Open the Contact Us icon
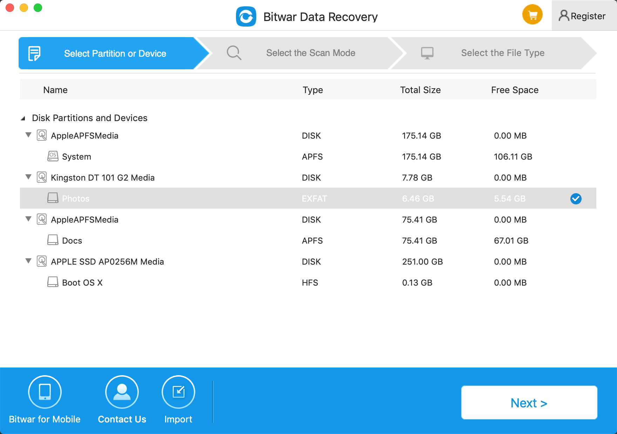The width and height of the screenshot is (617, 434). [122, 392]
